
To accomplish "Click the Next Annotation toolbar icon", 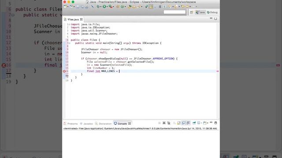I will pyautogui.click(x=170, y=7).
